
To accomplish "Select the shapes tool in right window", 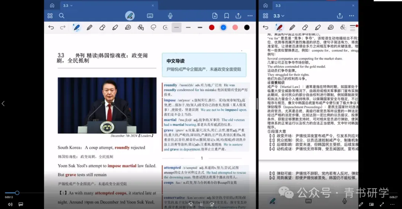I will [x=343, y=28].
